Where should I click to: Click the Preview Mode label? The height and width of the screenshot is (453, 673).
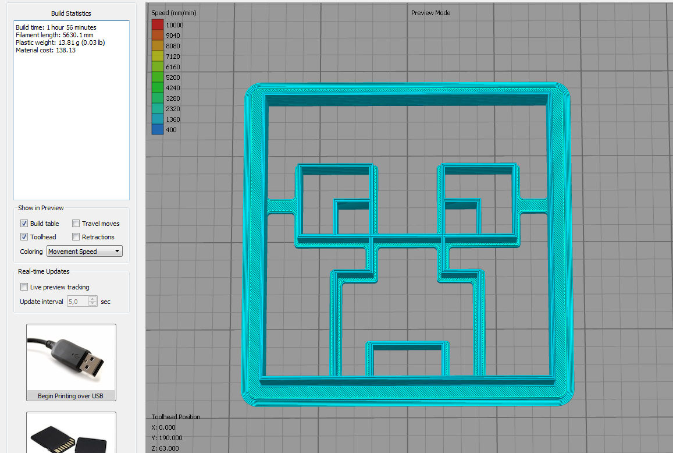coord(430,13)
